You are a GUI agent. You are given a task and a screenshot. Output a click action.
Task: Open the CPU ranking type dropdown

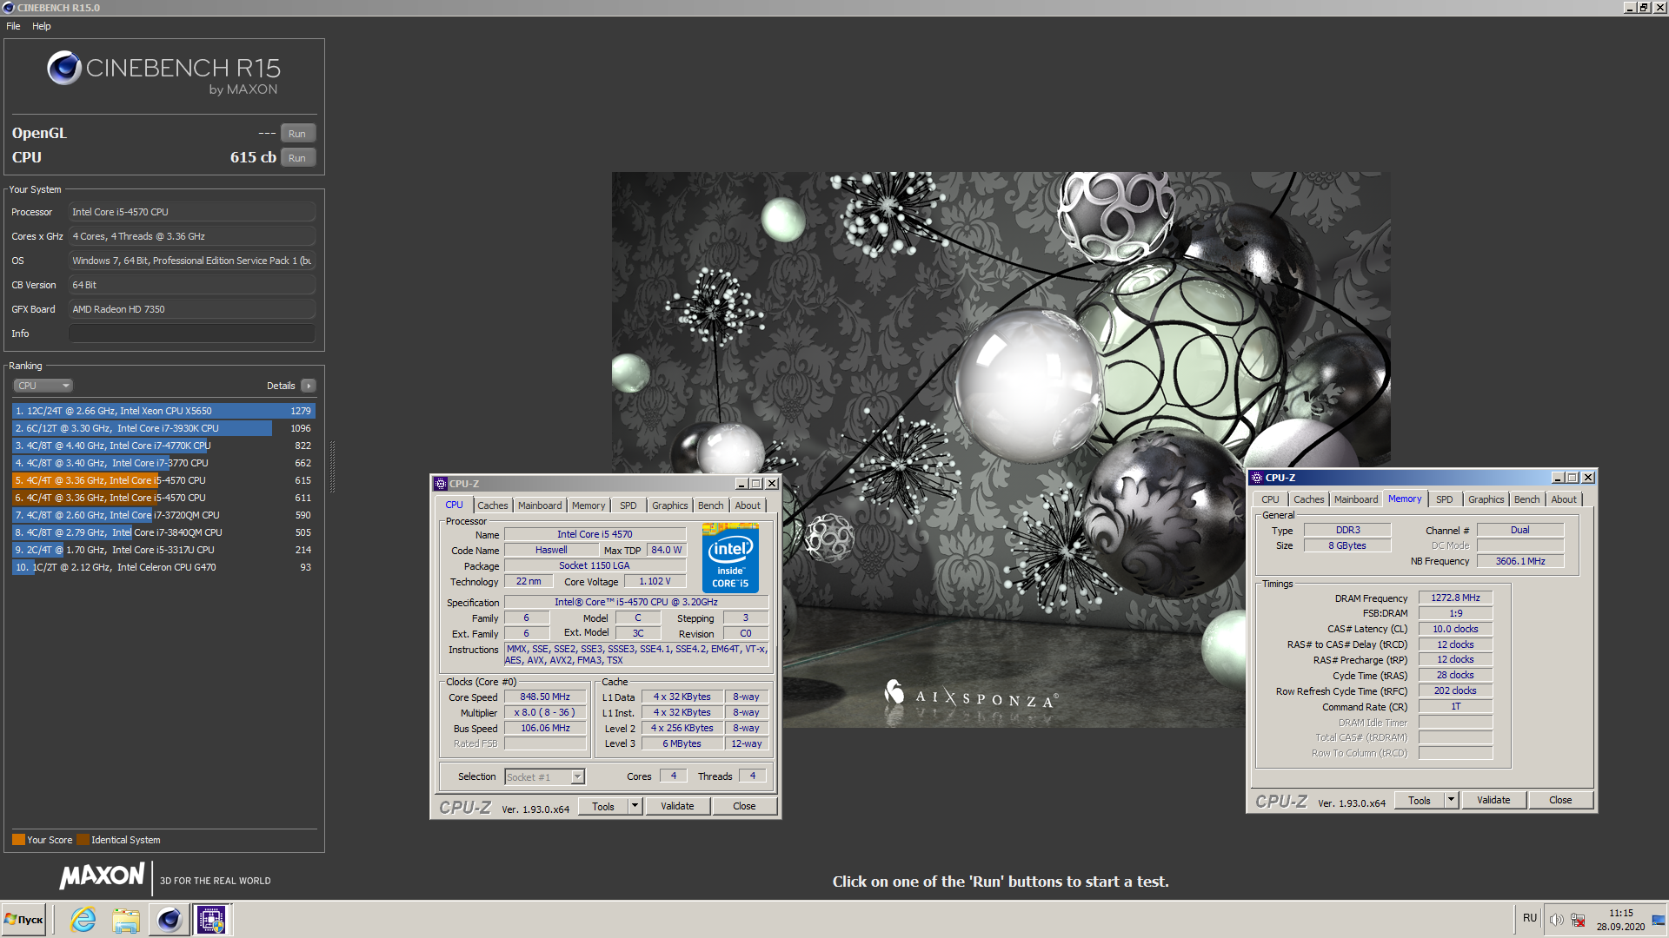tap(43, 386)
